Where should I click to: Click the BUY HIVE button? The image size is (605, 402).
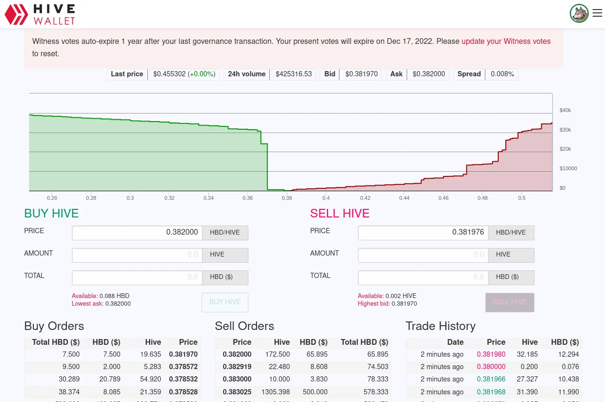tap(225, 302)
